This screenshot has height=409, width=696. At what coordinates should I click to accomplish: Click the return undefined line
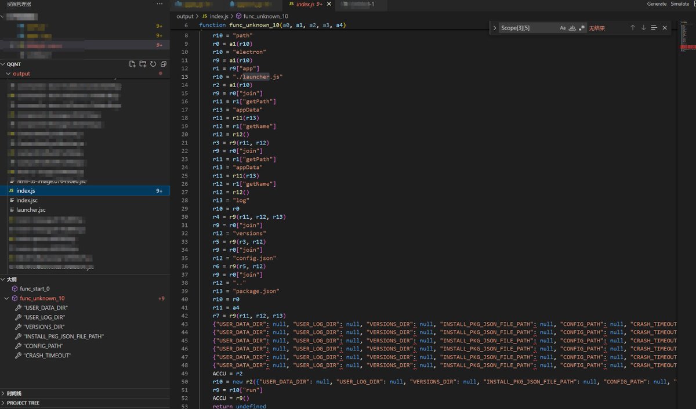pyautogui.click(x=239, y=406)
